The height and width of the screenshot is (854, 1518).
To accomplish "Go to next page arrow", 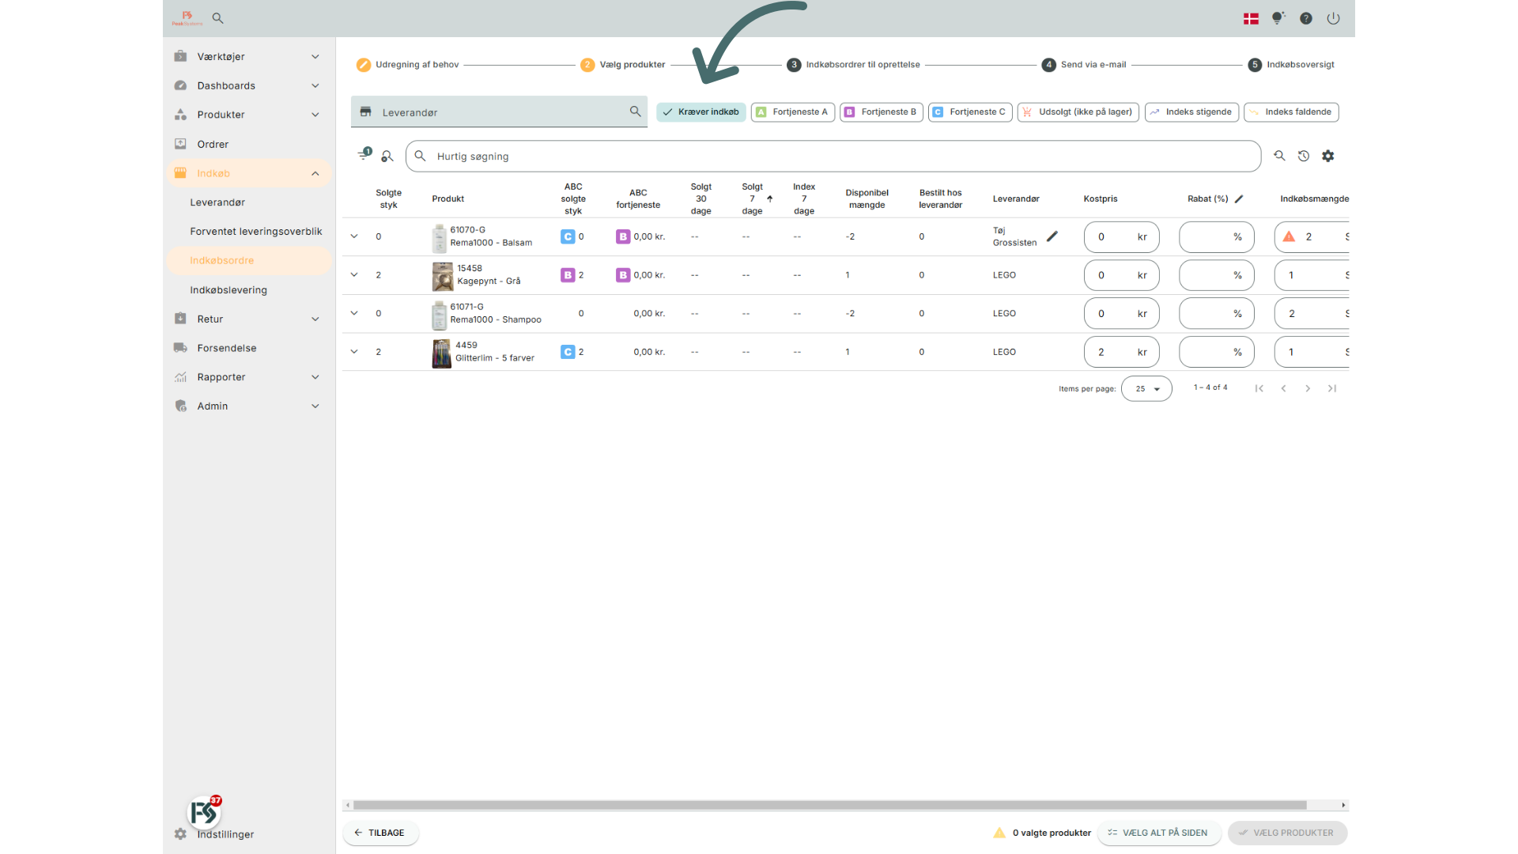I will click(x=1308, y=388).
